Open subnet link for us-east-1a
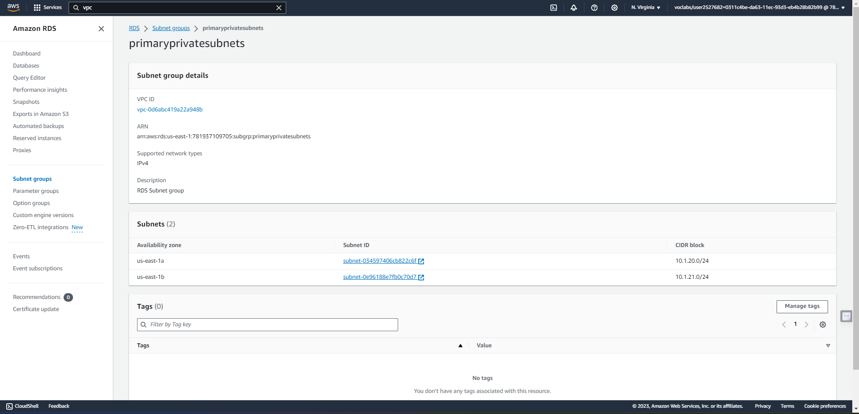Image resolution: width=859 pixels, height=414 pixels. point(380,261)
